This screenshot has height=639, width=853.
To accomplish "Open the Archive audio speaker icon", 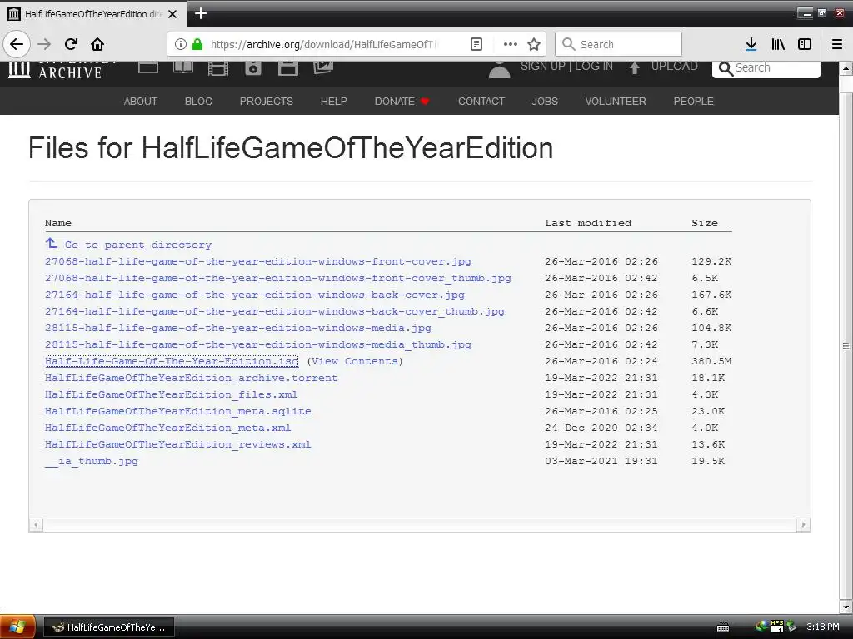I will point(253,68).
